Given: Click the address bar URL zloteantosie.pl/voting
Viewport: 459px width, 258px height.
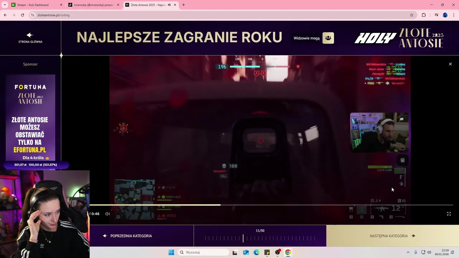Looking at the screenshot, I should coord(53,15).
